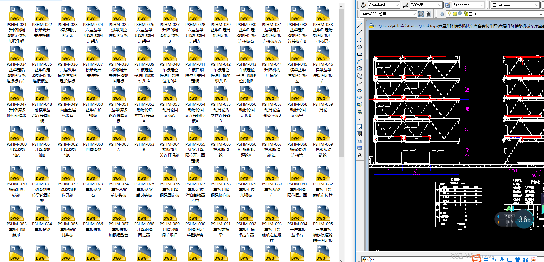Viewport: 544px width, 262px height.
Task: Select the Multiline Text tool
Action: [x=360, y=155]
